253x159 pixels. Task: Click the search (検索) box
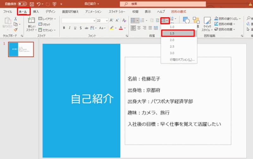pyautogui.click(x=163, y=4)
